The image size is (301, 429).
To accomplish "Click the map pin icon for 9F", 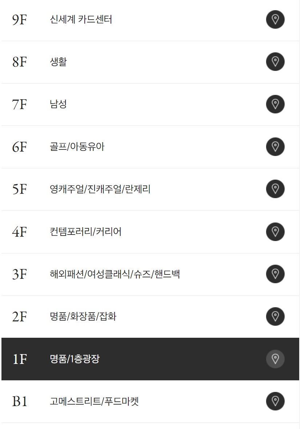I will tap(275, 20).
